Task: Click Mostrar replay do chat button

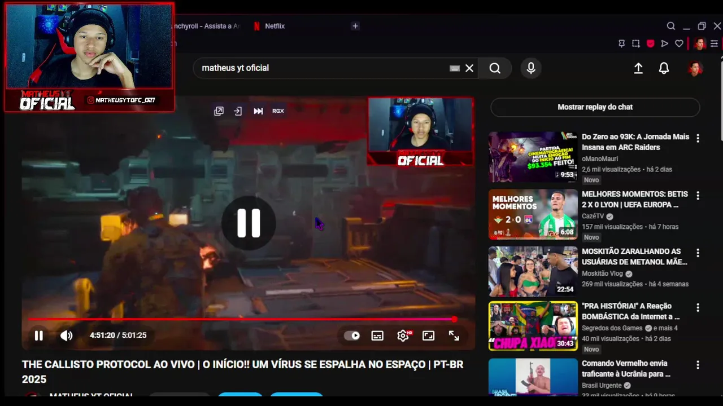Action: (x=595, y=107)
